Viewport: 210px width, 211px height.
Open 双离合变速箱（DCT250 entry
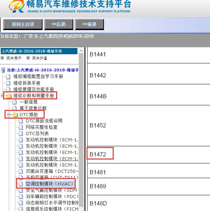tap(52, 171)
